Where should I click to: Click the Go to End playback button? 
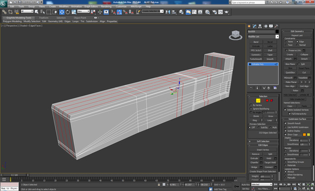pyautogui.click(x=294, y=185)
